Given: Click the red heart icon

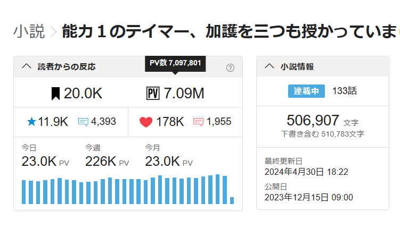Looking at the screenshot, I should tap(146, 122).
